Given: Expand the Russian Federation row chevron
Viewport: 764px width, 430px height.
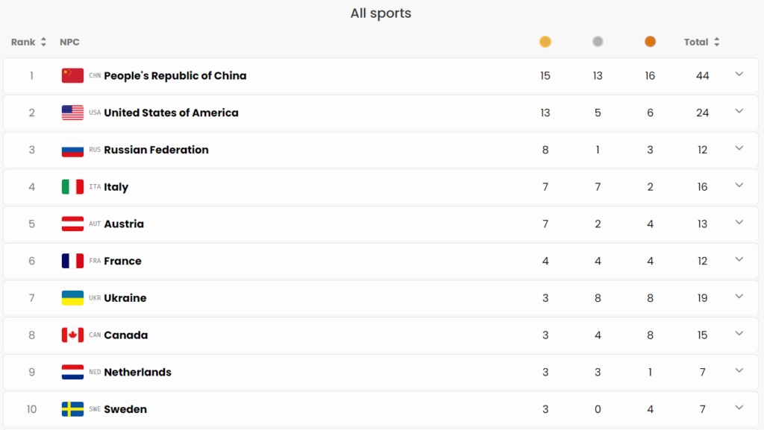Looking at the screenshot, I should coord(739,148).
